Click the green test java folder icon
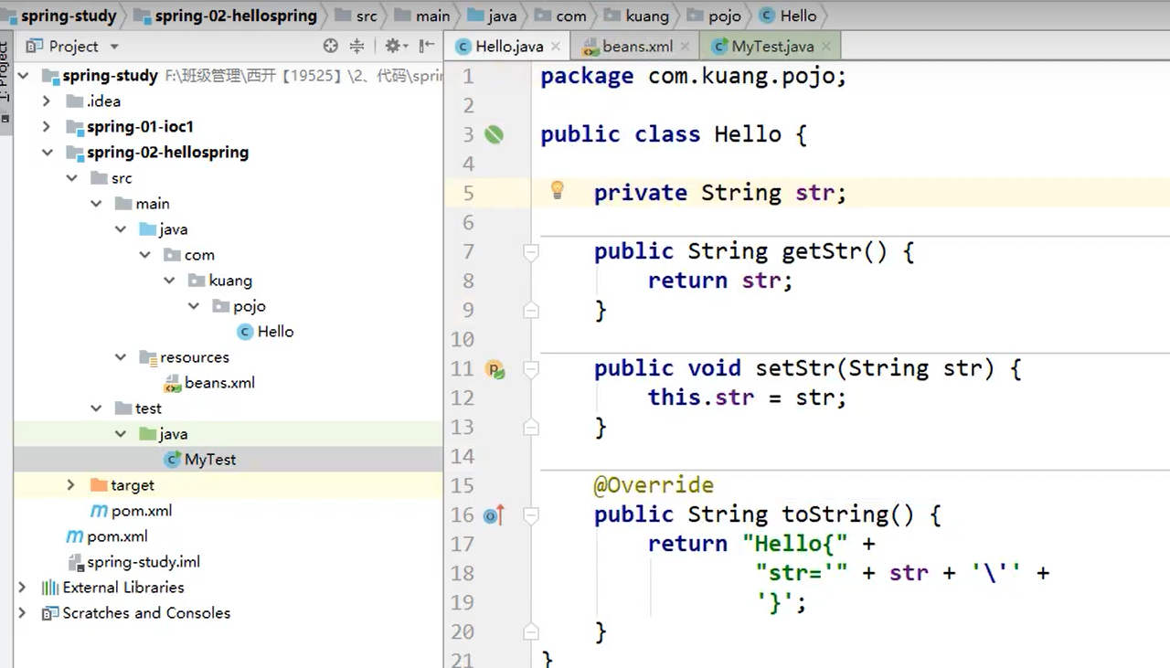The image size is (1170, 668). coord(147,434)
